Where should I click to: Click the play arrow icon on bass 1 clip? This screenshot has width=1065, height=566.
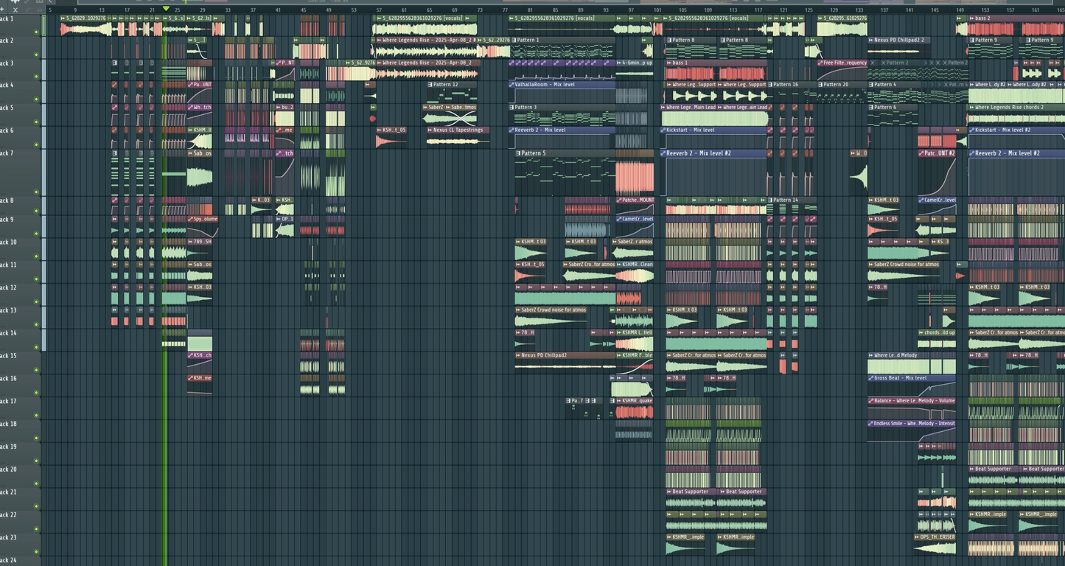tap(668, 63)
